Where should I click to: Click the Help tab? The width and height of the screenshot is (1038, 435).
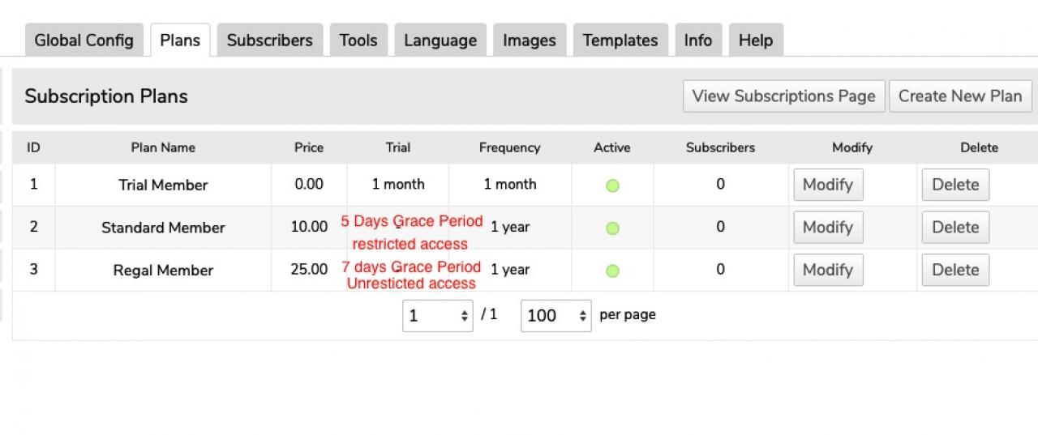point(755,41)
